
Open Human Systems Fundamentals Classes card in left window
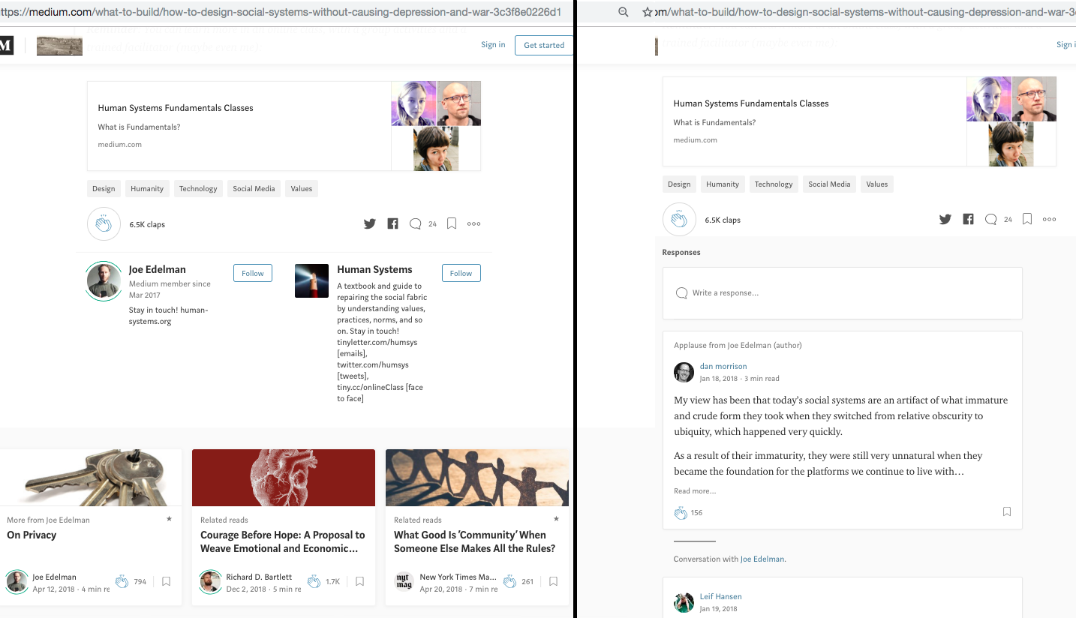284,126
